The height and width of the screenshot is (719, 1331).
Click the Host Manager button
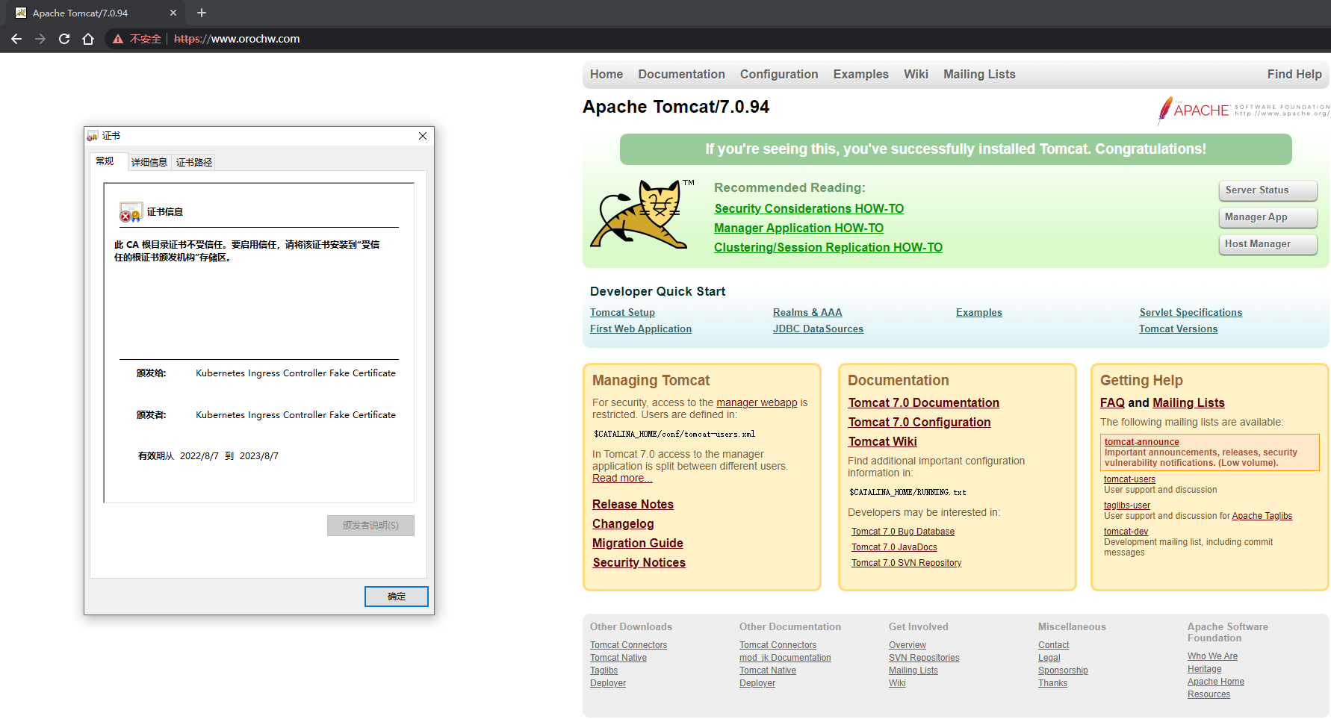click(1268, 244)
